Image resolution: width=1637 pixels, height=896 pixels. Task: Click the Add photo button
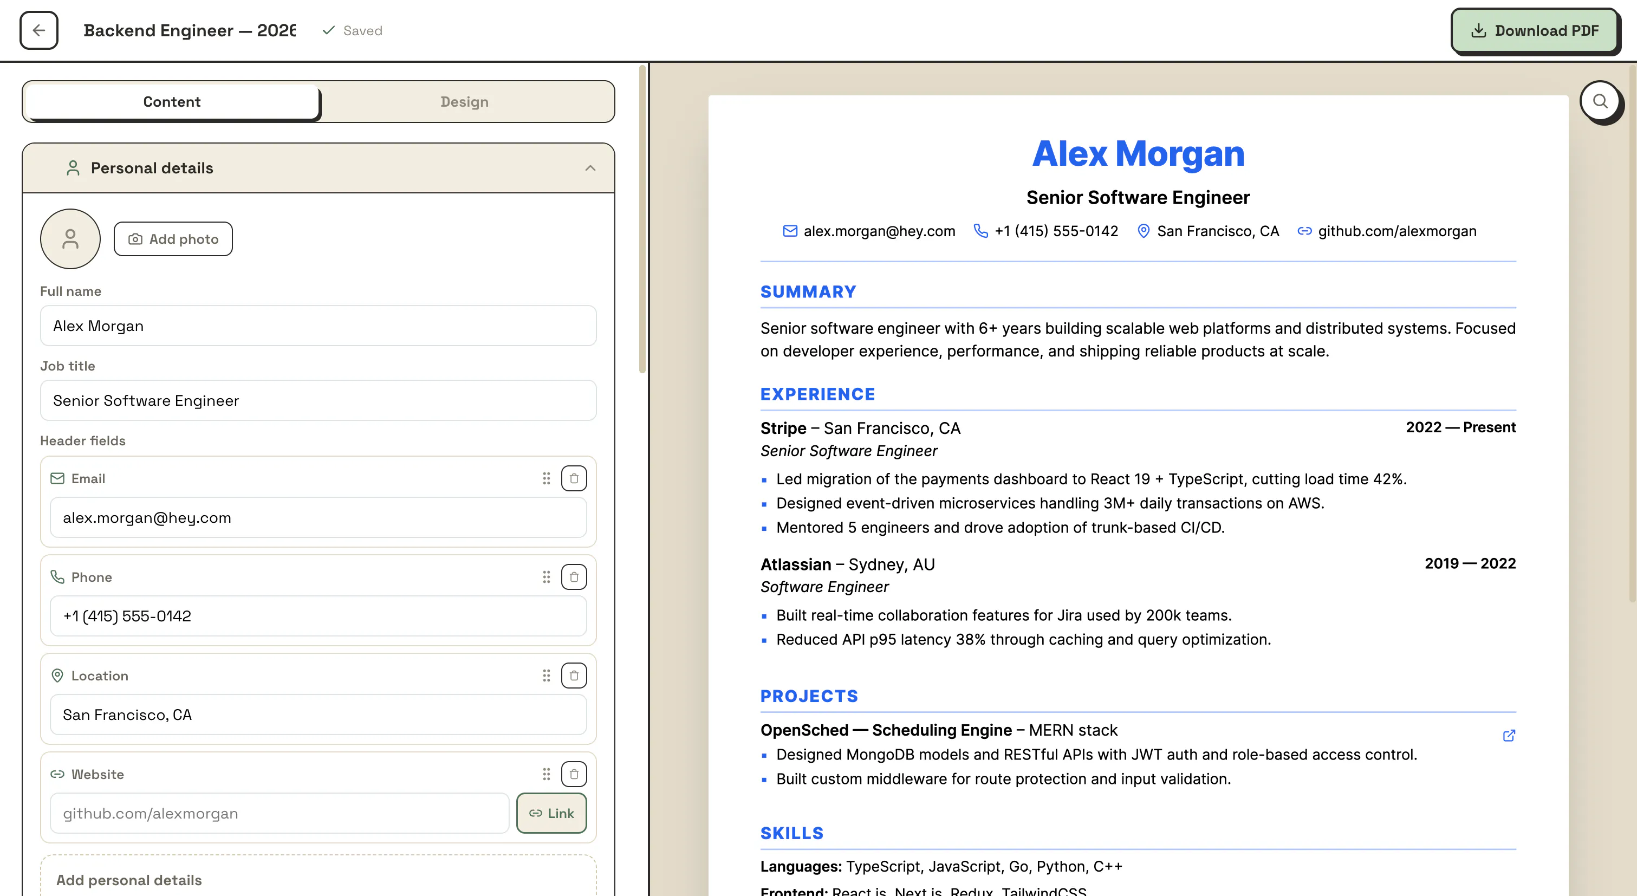pos(173,239)
